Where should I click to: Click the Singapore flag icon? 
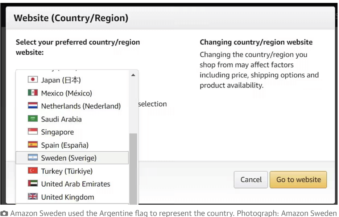33,132
